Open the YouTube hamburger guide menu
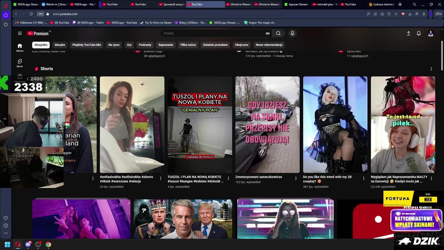Image resolution: width=444 pixels, height=250 pixels. pyautogui.click(x=20, y=33)
